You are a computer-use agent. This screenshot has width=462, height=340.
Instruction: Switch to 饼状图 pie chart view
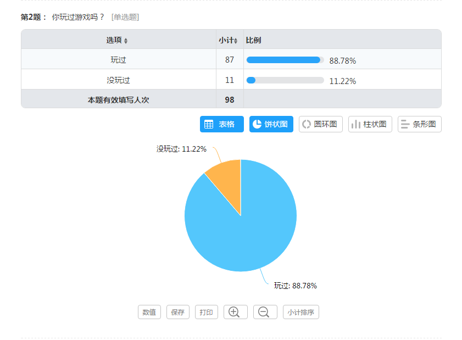click(271, 124)
